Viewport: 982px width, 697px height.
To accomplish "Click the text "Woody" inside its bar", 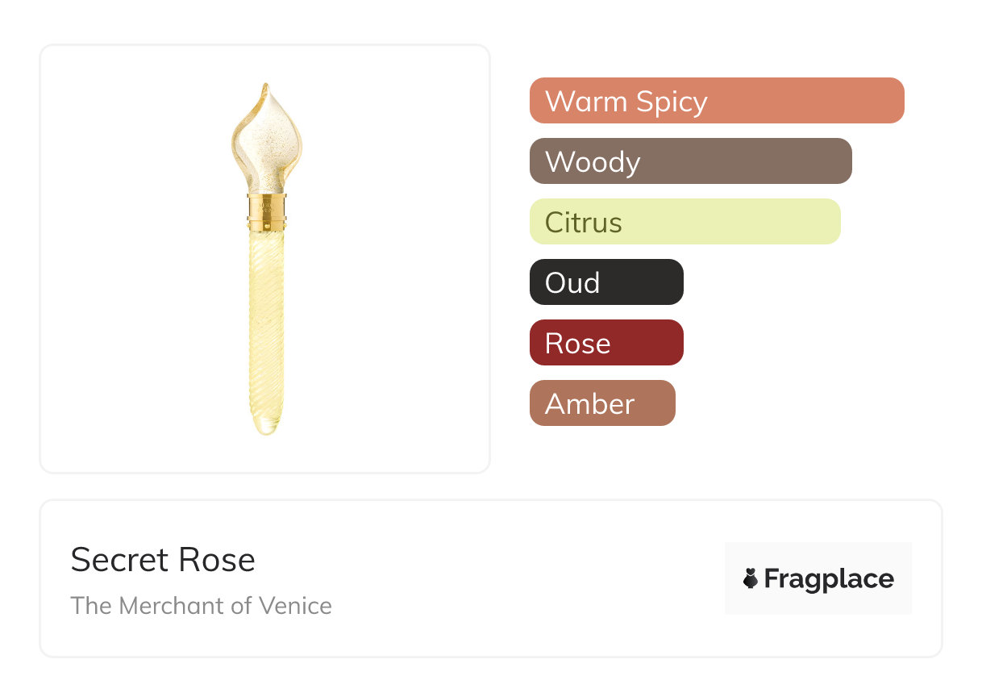I will [593, 162].
